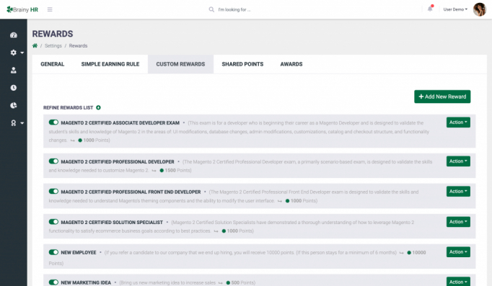Toggle Magento 2 Professional Front End Developer switch
This screenshot has width=492, height=286.
53,191
